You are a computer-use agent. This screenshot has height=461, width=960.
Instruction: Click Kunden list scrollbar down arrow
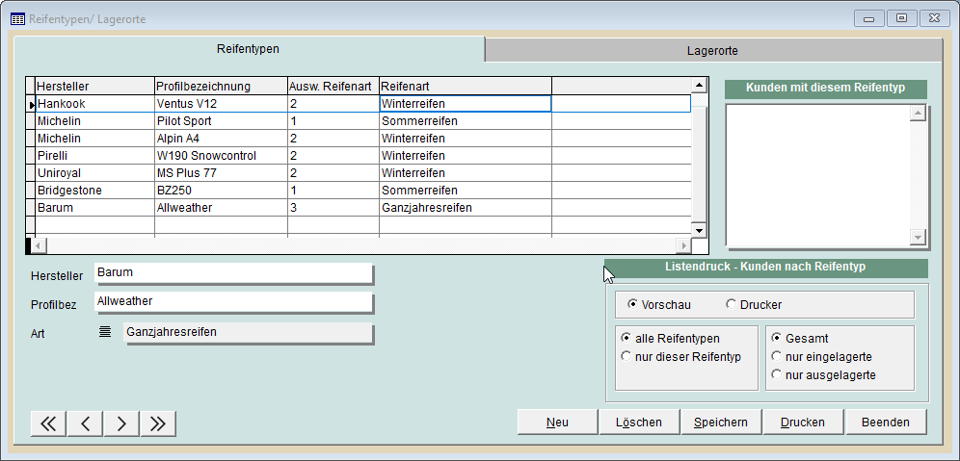pyautogui.click(x=918, y=237)
